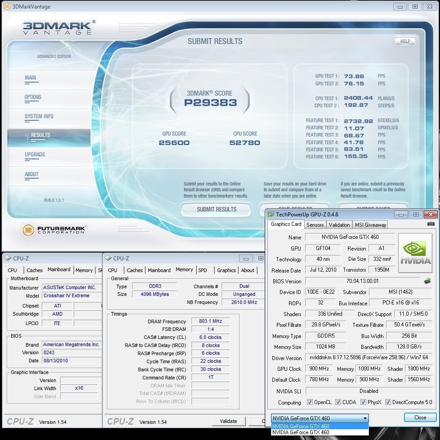Screen dimensions: 440x440
Task: Toggle the OpenCL checkbox
Action: [x=310, y=402]
